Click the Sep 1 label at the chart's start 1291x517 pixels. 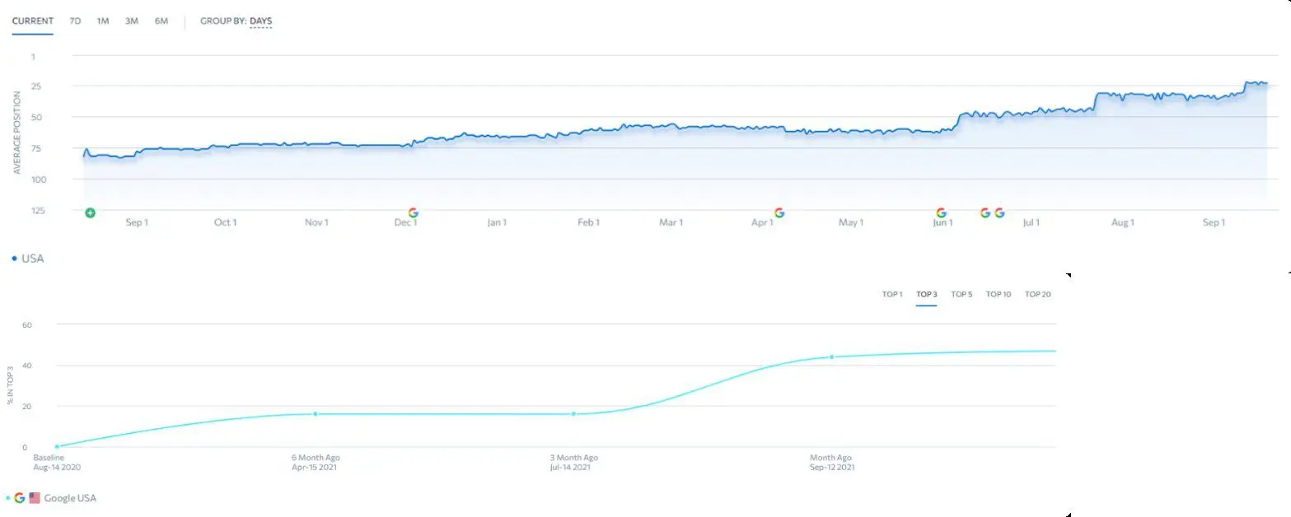coord(136,222)
